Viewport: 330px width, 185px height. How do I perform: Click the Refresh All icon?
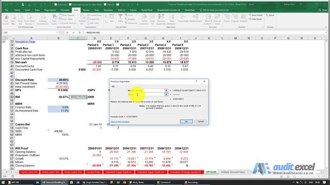82,20
